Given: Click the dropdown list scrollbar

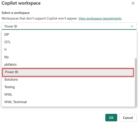Looking at the screenshot, I should tap(136, 82).
